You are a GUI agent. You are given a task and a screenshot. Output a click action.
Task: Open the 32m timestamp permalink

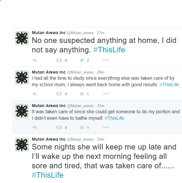coord(101,139)
